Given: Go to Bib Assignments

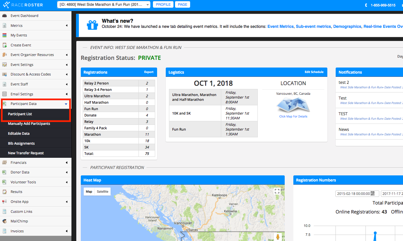Looking at the screenshot, I should (x=36, y=143).
